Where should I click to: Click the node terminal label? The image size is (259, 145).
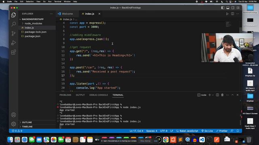coord(202,95)
